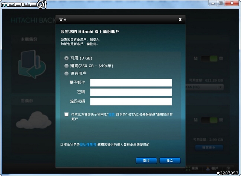The image size is (241, 176).
Task: Focus the 確認密碼 confirm password field
Action: pos(131,102)
